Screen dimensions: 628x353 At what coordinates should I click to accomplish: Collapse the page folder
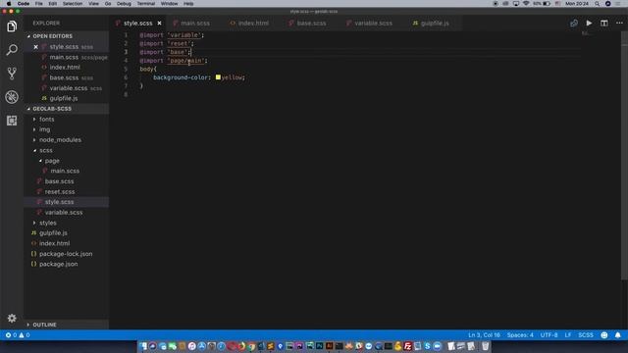[x=52, y=161]
